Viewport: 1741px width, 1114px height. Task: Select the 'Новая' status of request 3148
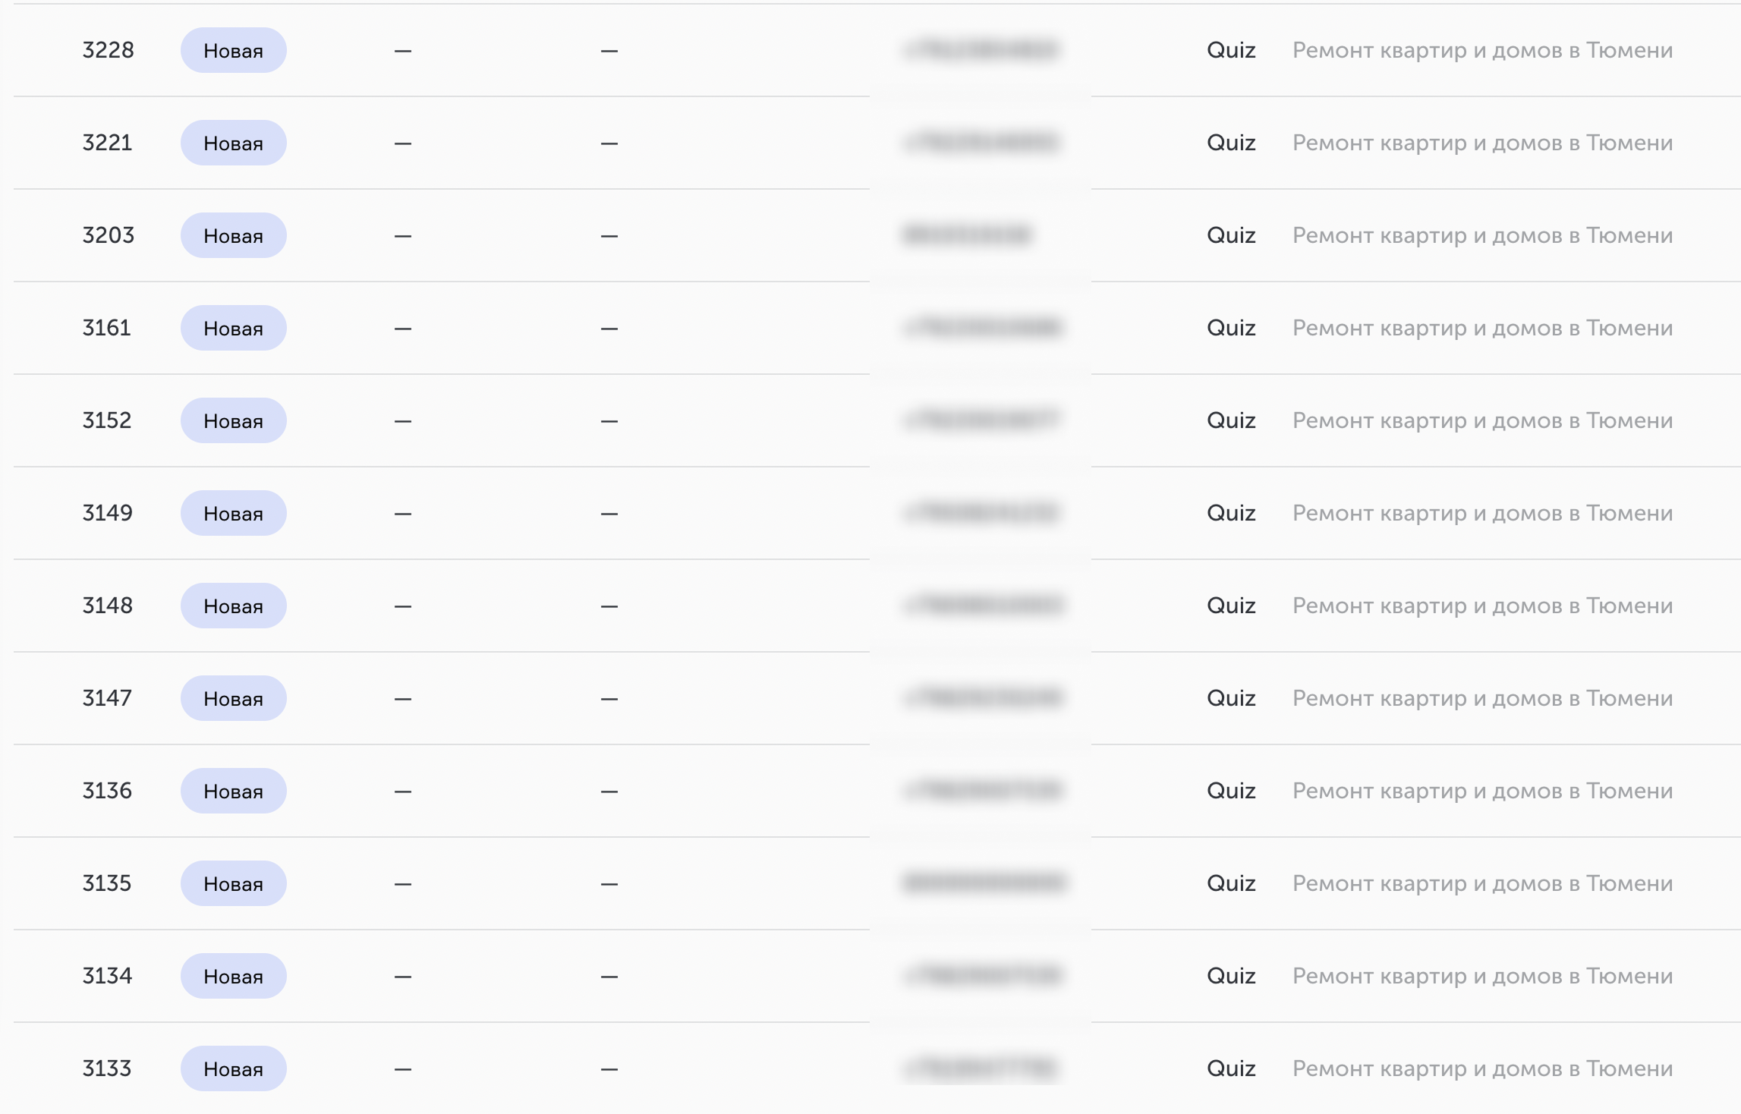(233, 606)
